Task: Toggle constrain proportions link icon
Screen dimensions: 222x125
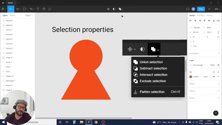Action: pyautogui.click(x=218, y=32)
